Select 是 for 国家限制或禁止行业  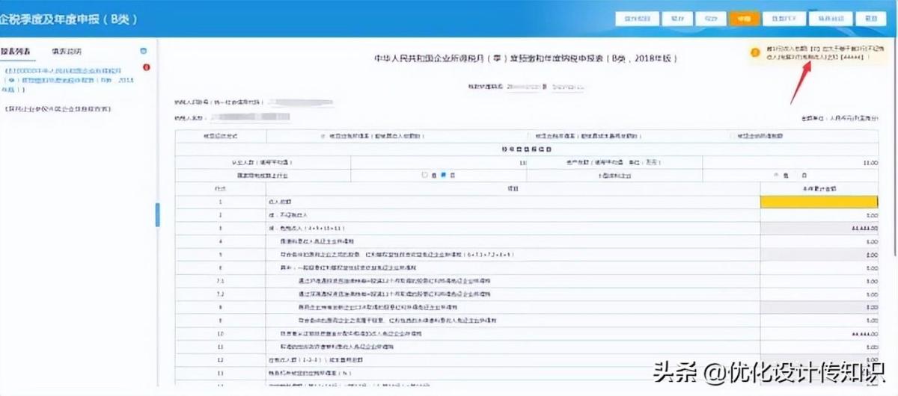coord(424,175)
